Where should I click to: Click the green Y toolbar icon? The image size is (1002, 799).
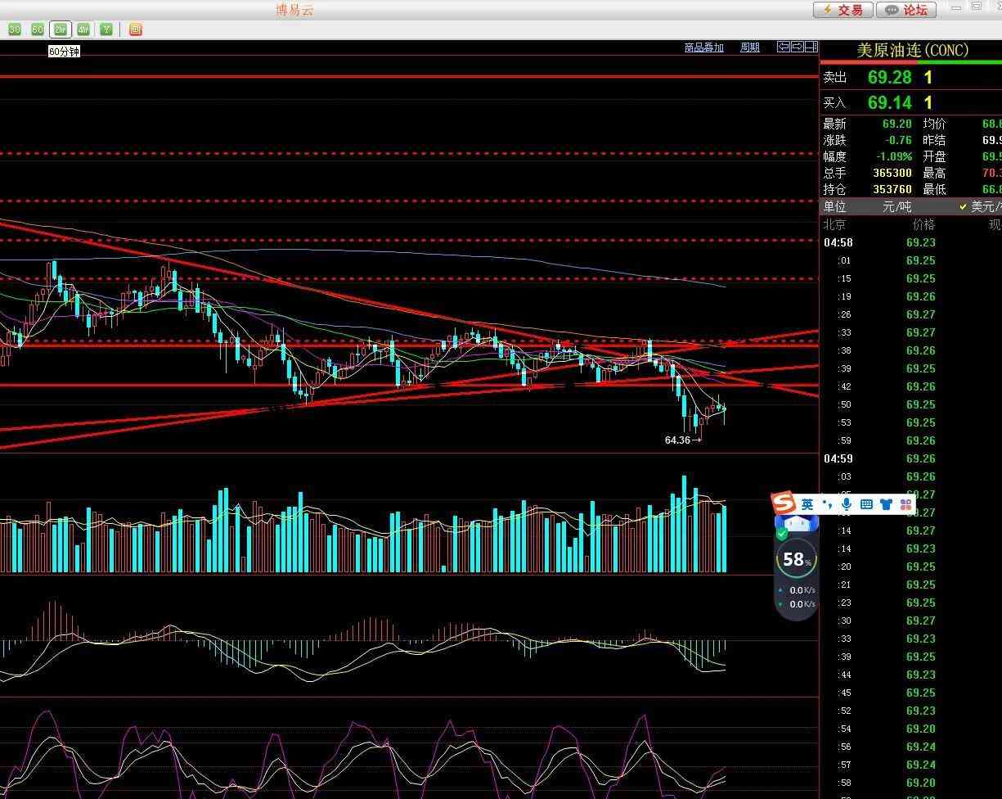coord(106,29)
